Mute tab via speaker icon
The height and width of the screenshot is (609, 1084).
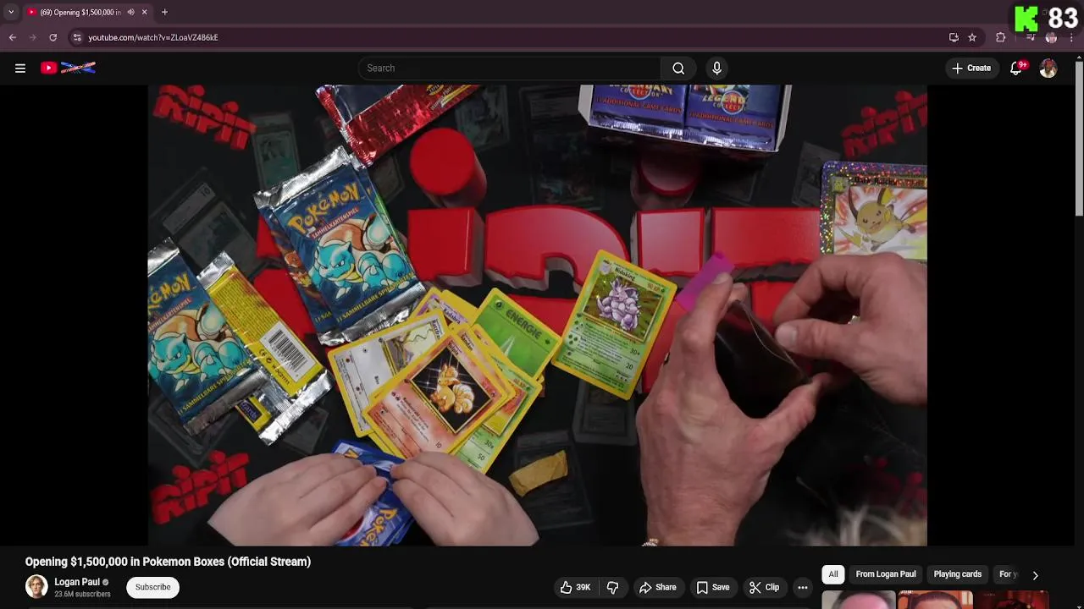click(130, 12)
